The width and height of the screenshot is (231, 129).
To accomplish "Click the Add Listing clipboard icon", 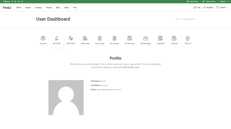I will pos(85,38).
